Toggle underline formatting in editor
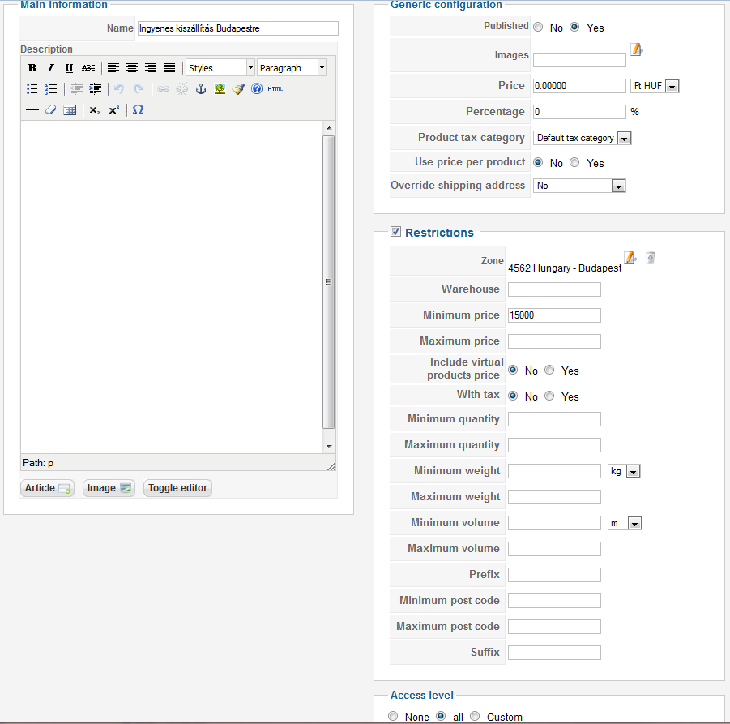The image size is (730, 724). click(70, 68)
